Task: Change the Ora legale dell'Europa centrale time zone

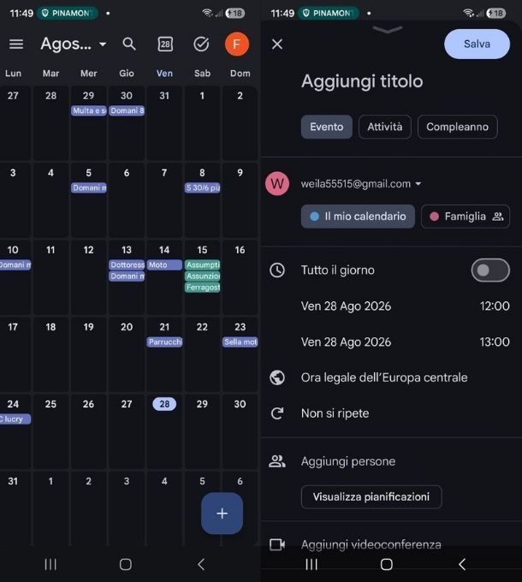Action: point(384,377)
